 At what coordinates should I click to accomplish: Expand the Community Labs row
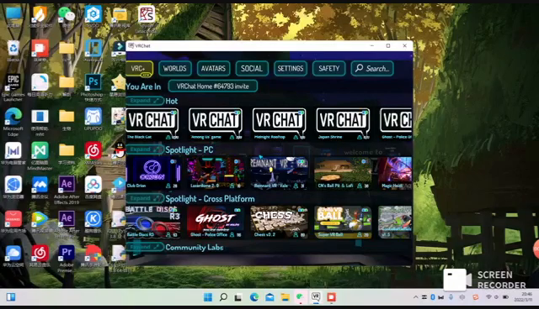click(x=145, y=247)
